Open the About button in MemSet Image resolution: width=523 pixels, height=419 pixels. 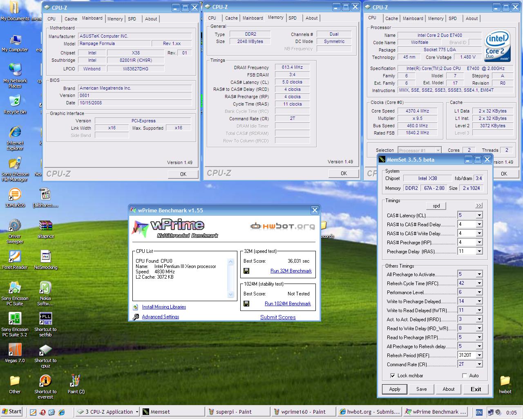pyautogui.click(x=449, y=389)
